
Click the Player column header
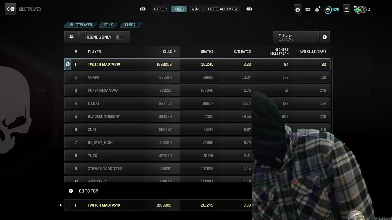coord(94,52)
